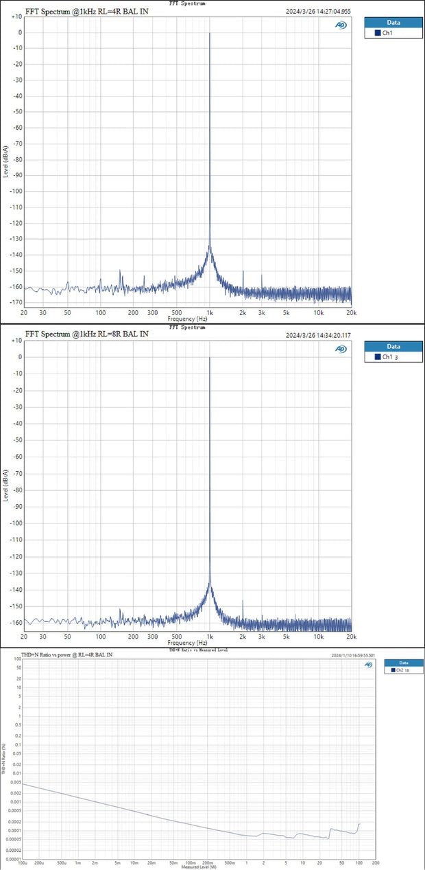Select the Ch1 3 swatch in second legend
Image resolution: width=425 pixels, height=870 pixels.
pos(376,357)
